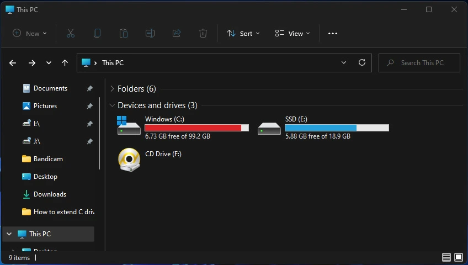Click the Copy icon in toolbar

point(97,34)
